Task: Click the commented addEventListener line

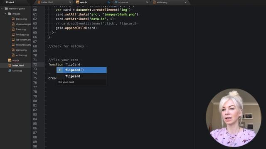Action: pos(96,24)
